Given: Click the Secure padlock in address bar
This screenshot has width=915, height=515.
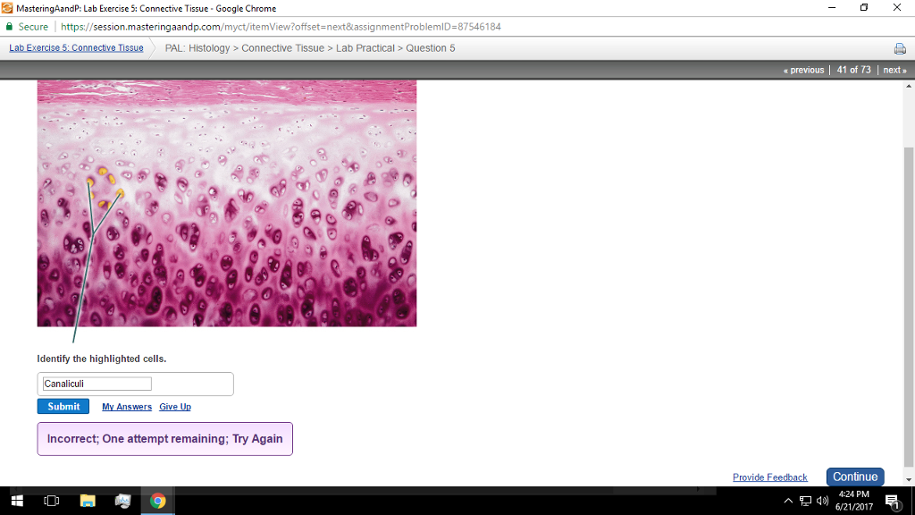Looking at the screenshot, I should pyautogui.click(x=10, y=27).
